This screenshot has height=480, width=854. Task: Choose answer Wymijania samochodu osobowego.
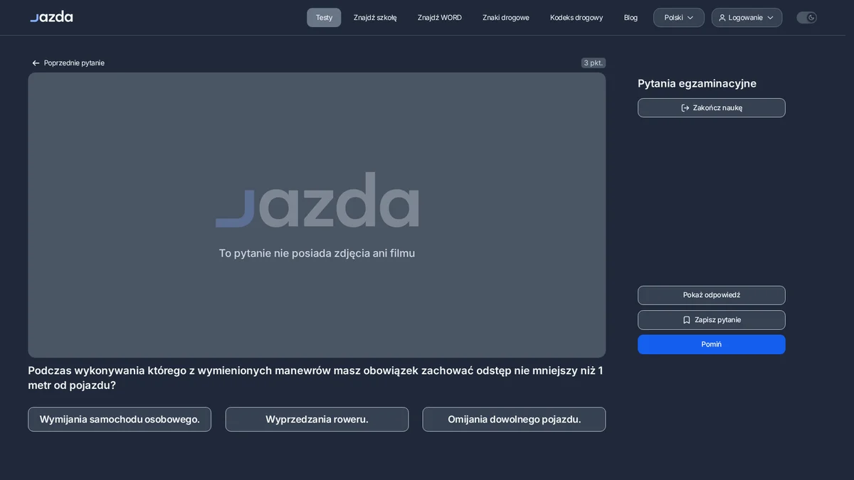[x=120, y=420]
